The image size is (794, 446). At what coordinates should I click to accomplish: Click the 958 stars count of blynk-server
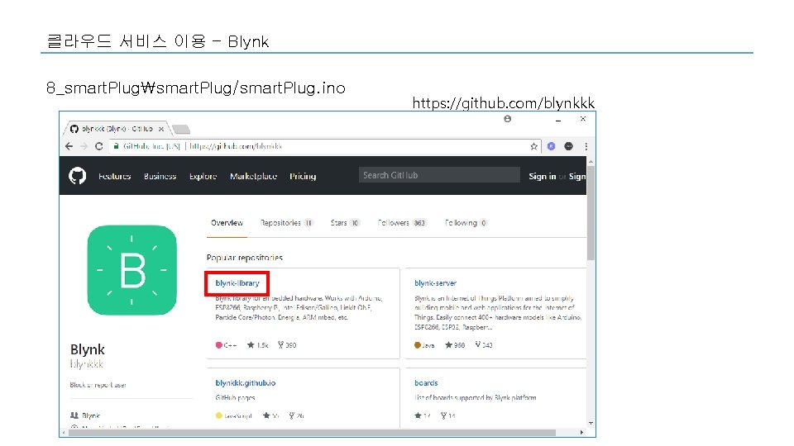(455, 345)
